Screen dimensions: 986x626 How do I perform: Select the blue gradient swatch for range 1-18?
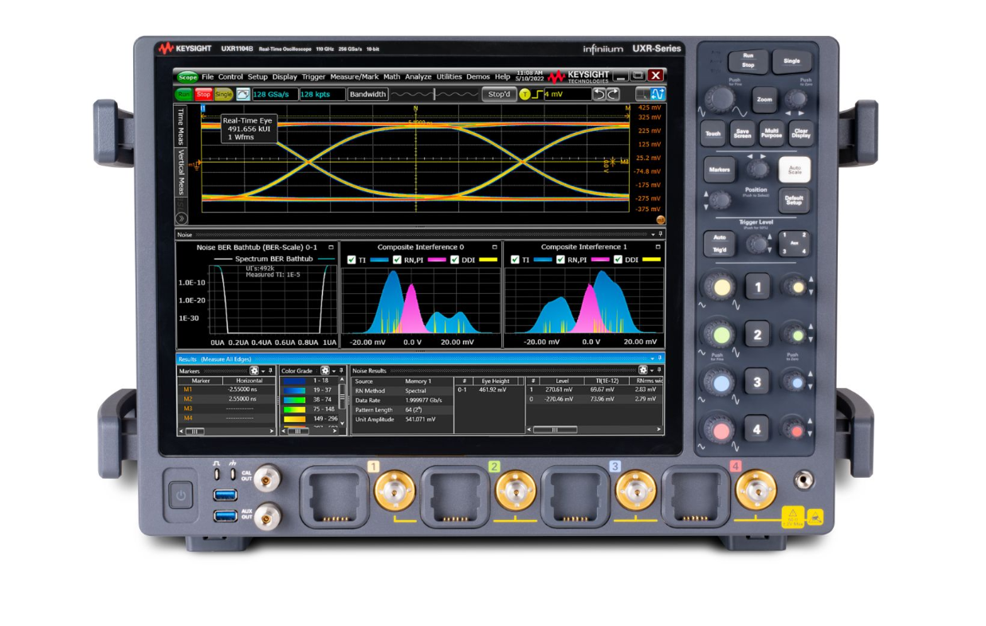coord(293,381)
